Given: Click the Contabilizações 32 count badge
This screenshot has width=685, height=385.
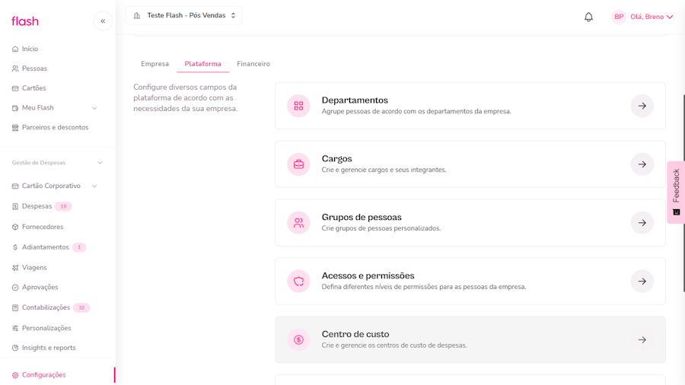Looking at the screenshot, I should 81,307.
